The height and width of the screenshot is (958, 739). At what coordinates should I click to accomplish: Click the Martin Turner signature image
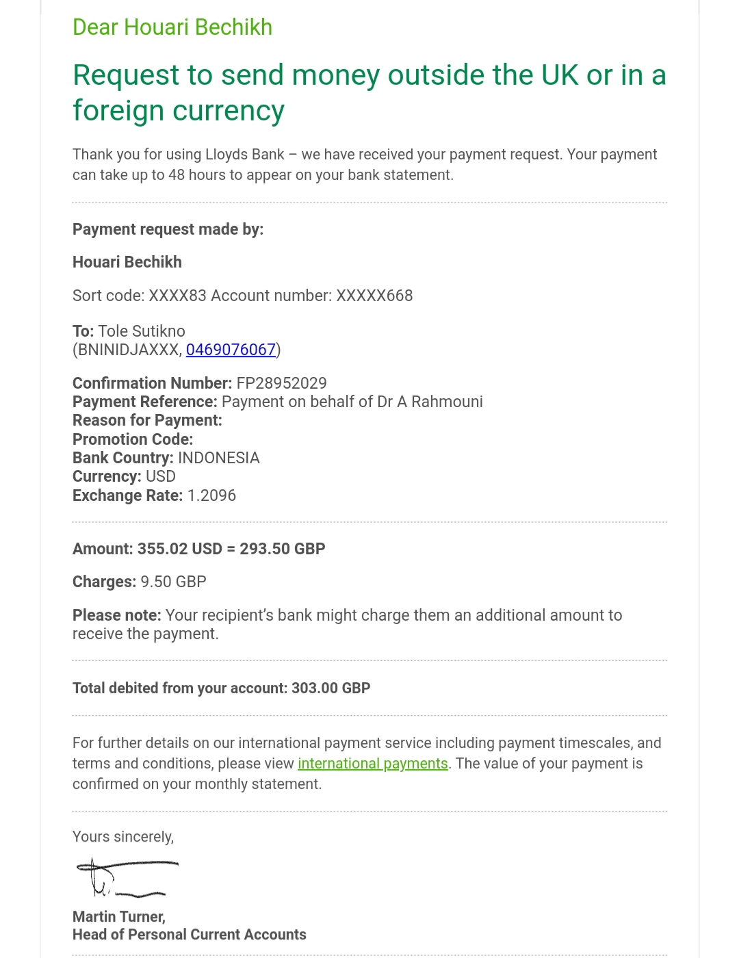(127, 877)
